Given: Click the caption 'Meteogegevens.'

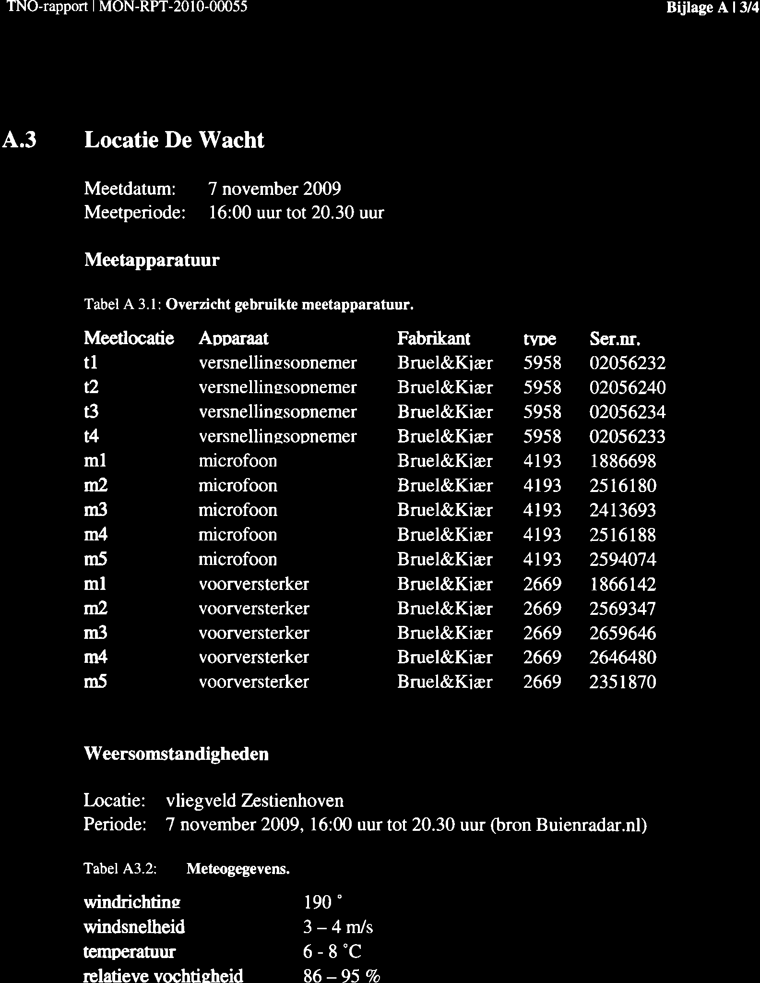Looking at the screenshot, I should pyautogui.click(x=238, y=869).
